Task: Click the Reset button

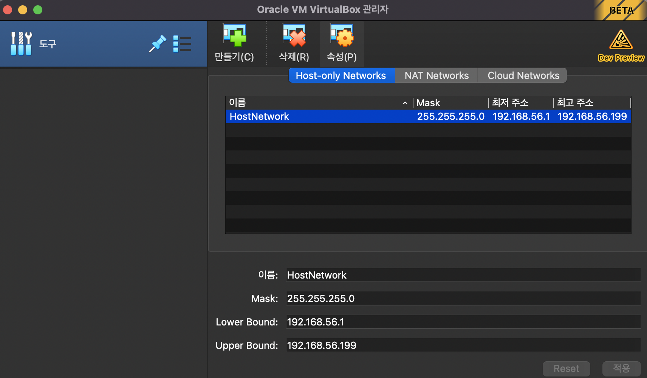Action: point(566,369)
